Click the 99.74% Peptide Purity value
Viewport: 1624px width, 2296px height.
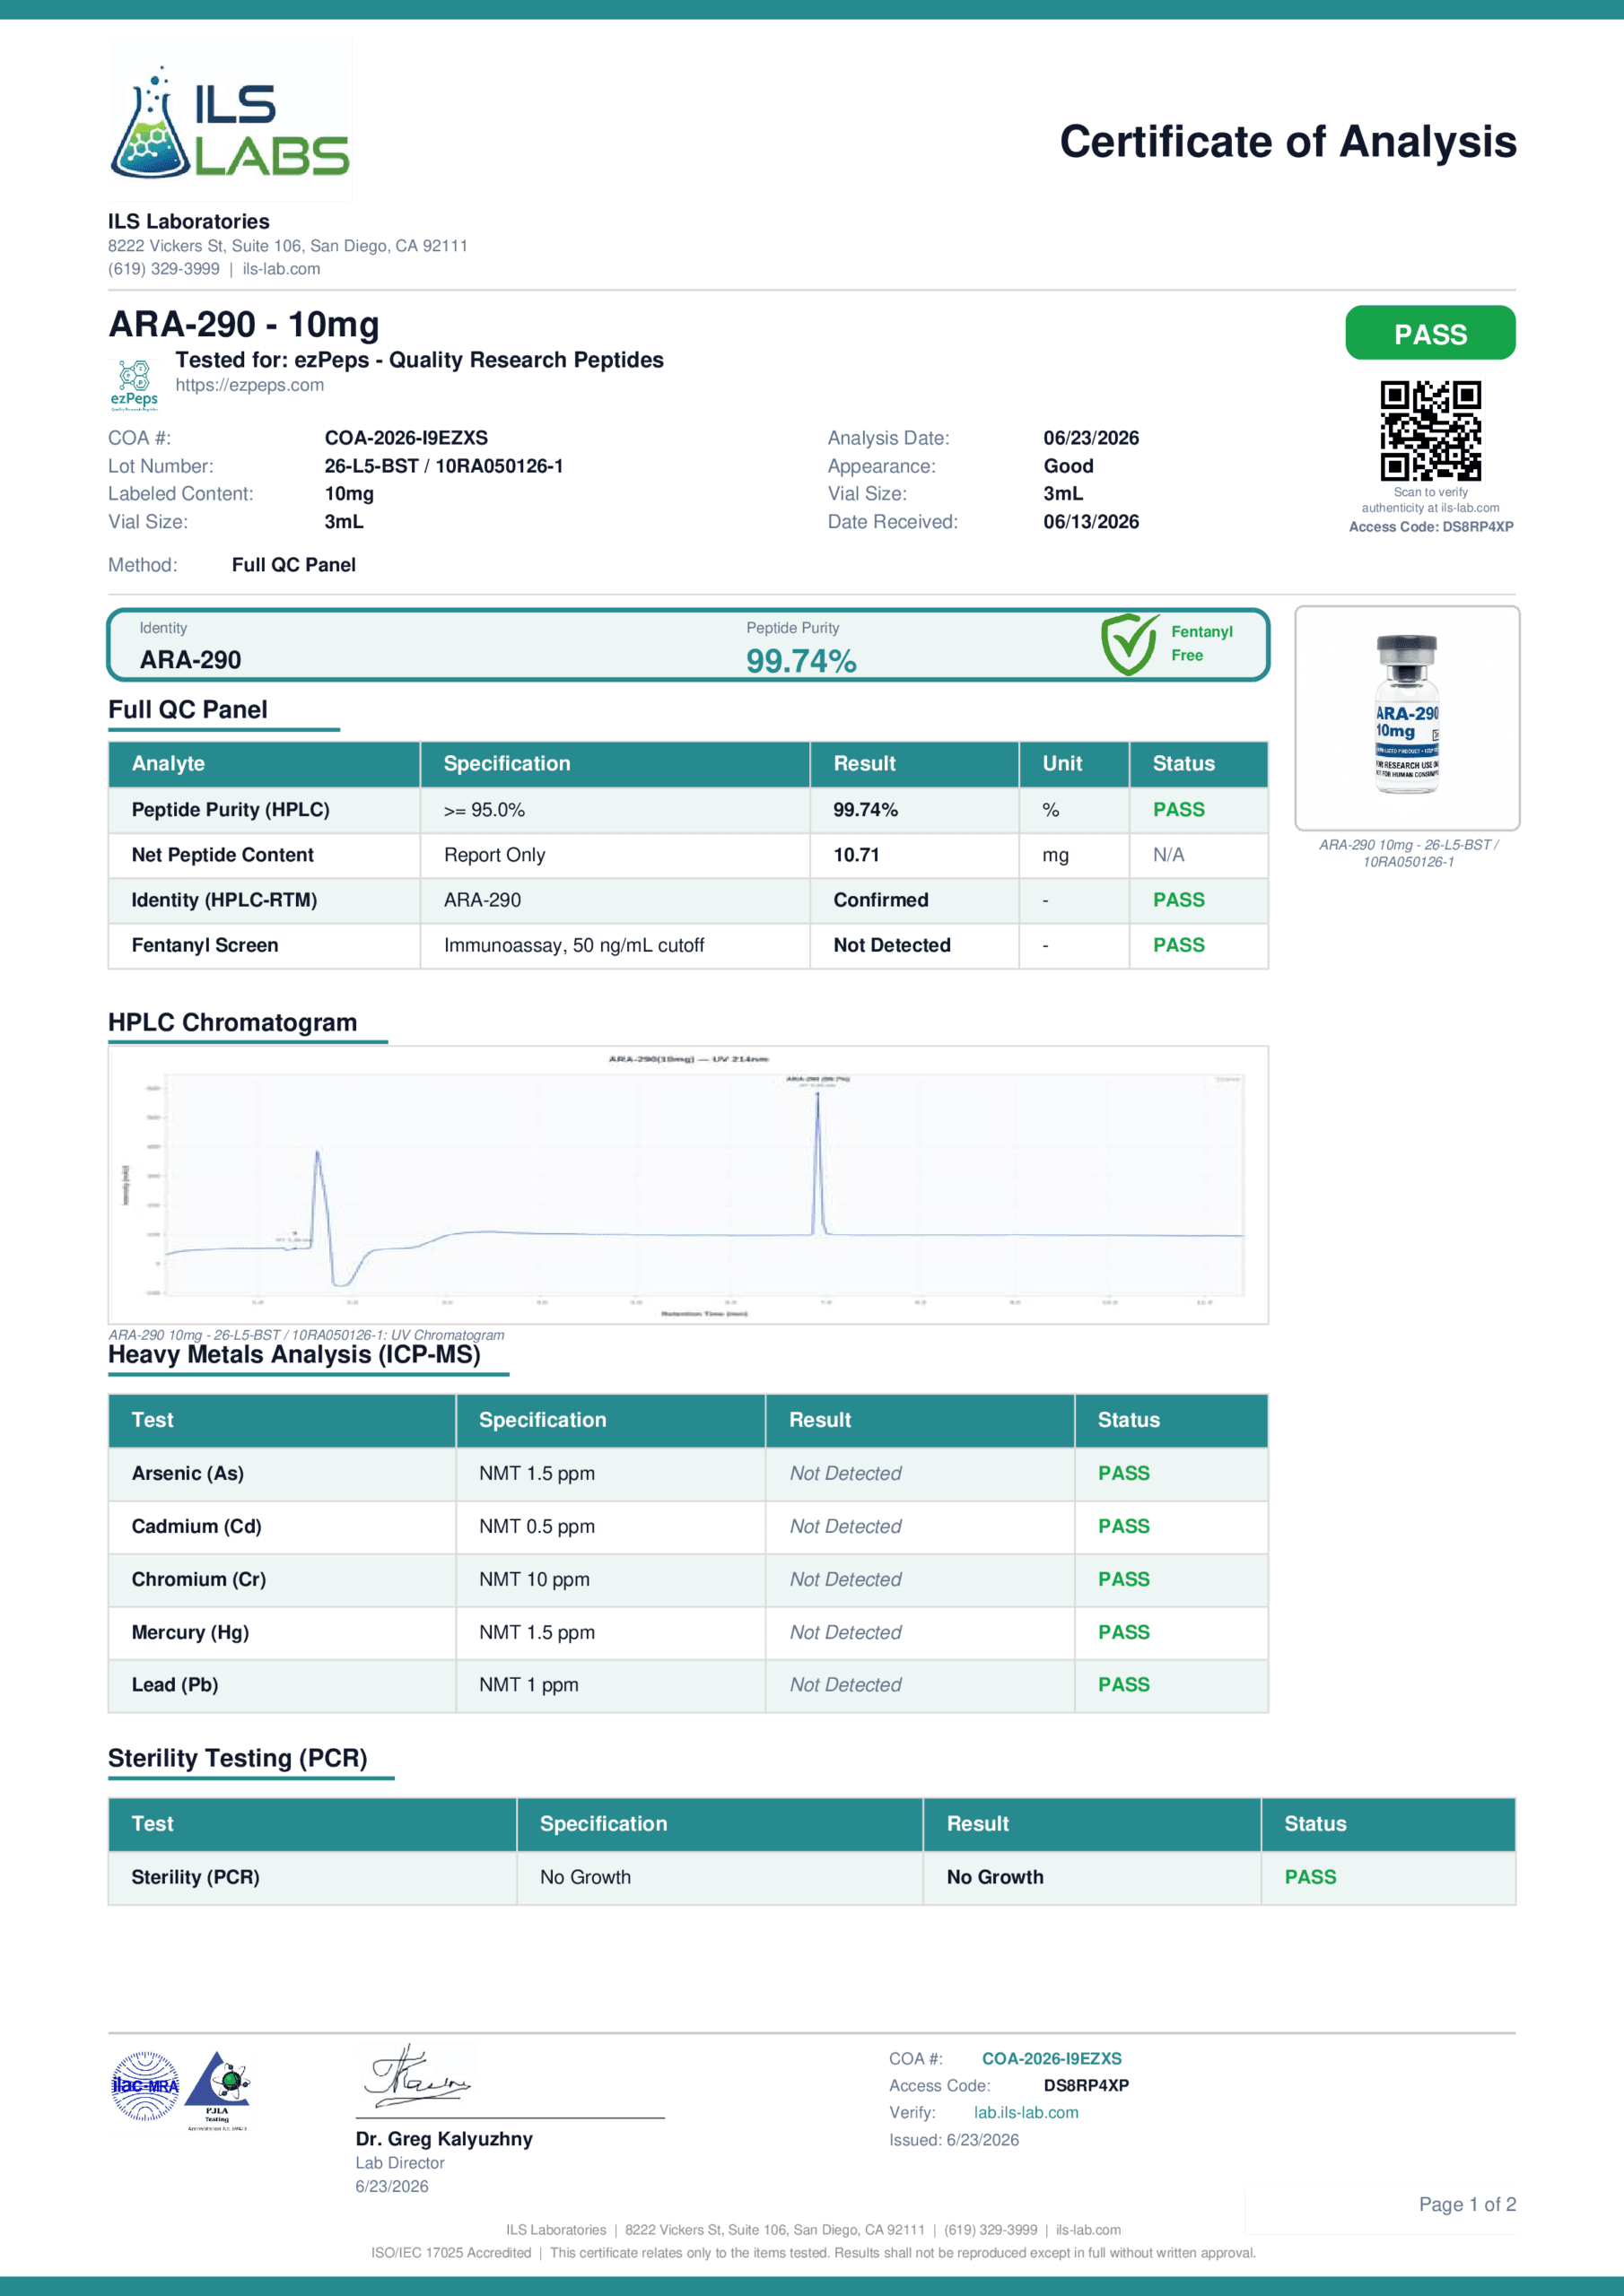point(800,661)
